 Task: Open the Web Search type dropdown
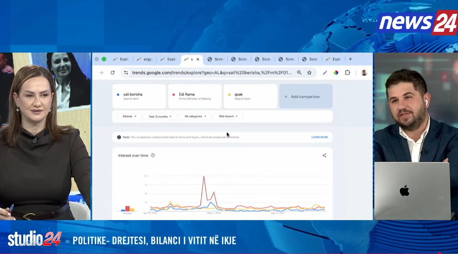point(228,116)
